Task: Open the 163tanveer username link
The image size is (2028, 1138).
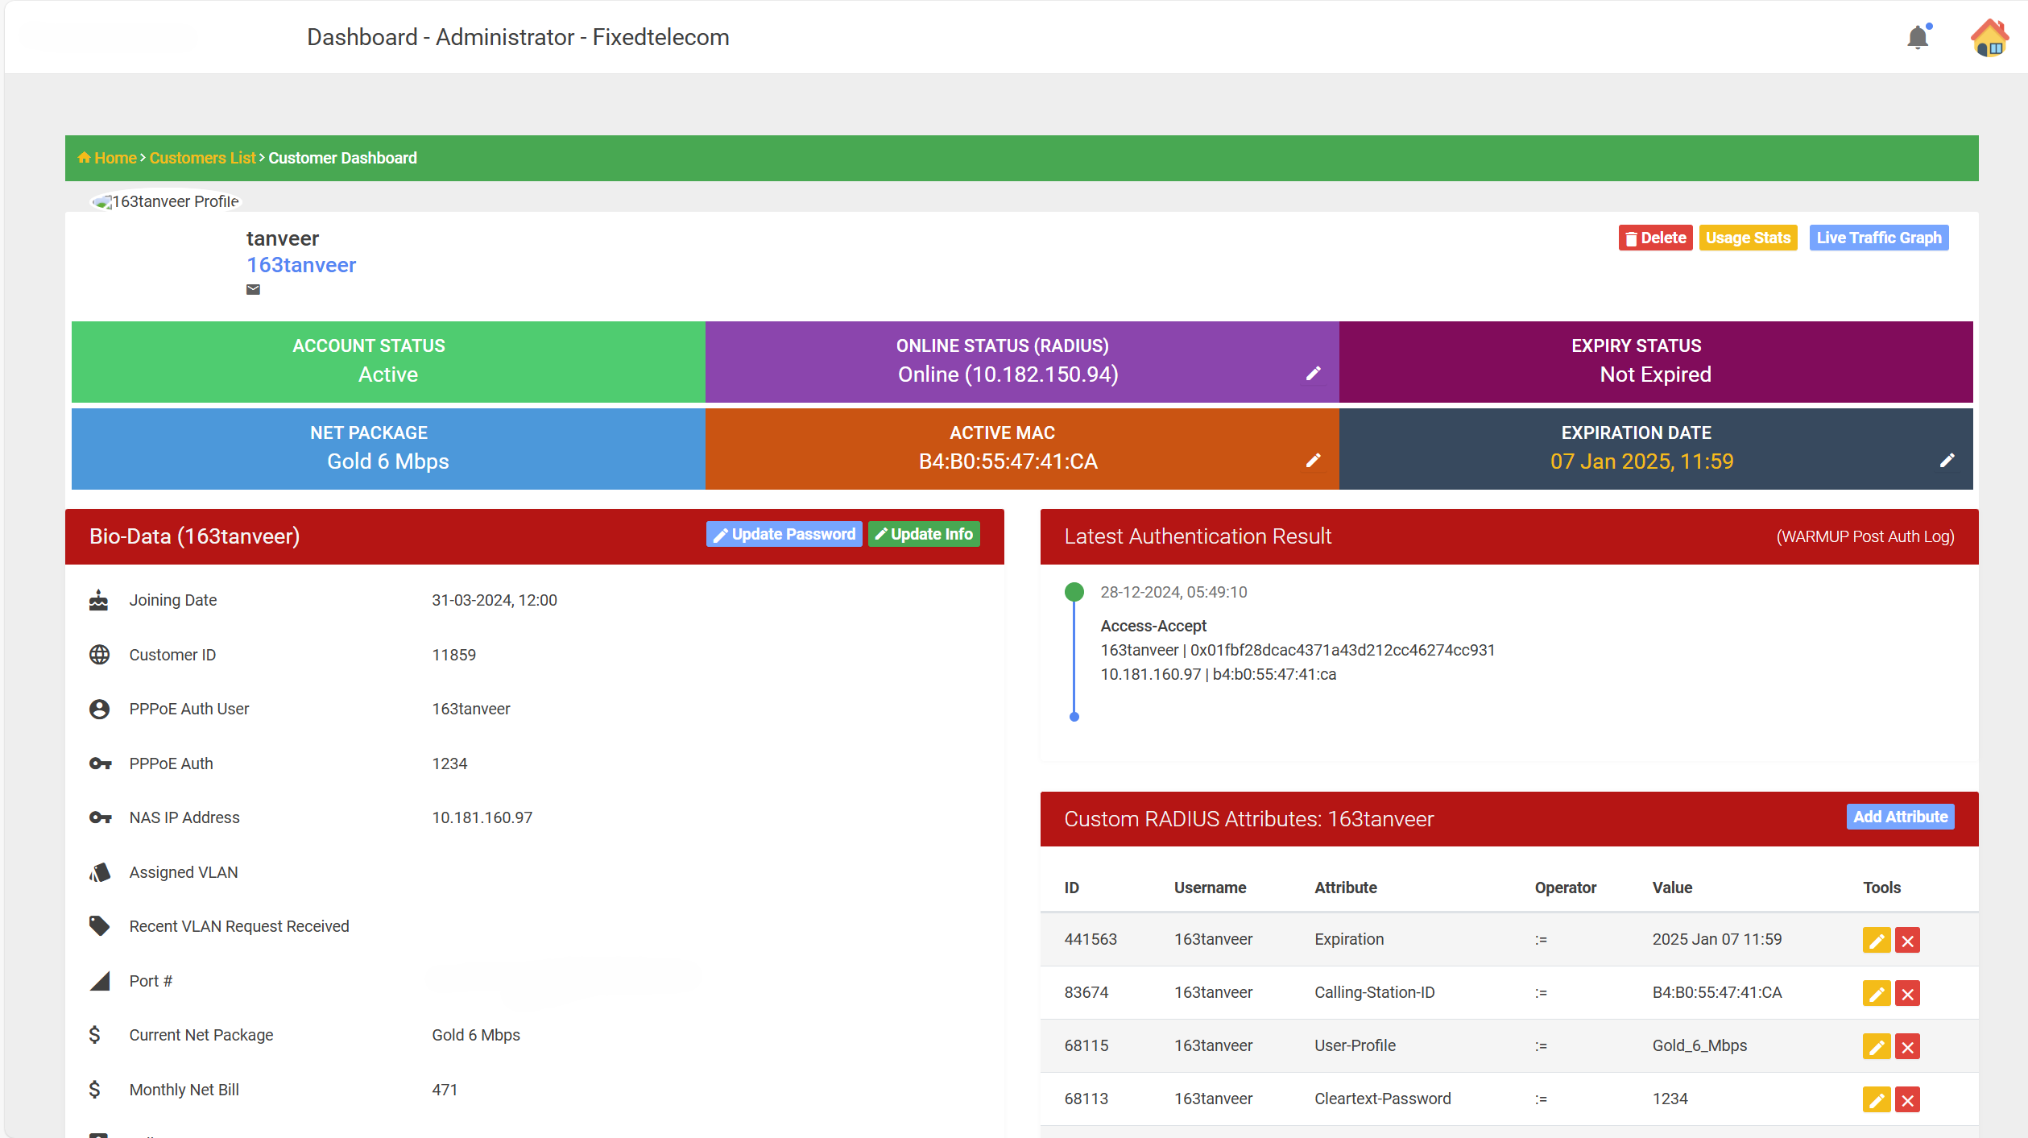Action: point(300,264)
